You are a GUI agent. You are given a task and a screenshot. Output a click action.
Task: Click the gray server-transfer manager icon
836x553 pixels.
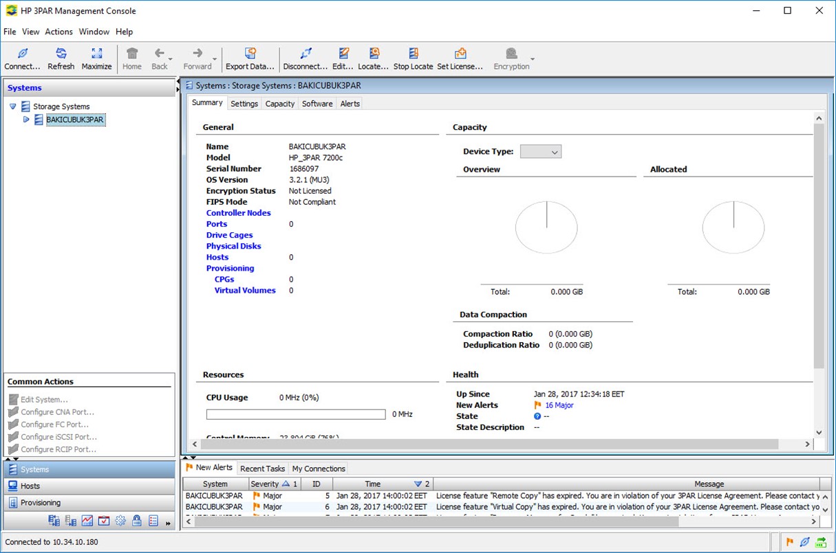point(70,521)
